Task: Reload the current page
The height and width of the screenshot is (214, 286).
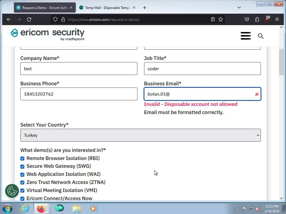Action: 29,19
